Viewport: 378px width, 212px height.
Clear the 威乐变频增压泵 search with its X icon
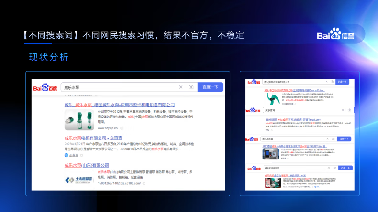329,168
